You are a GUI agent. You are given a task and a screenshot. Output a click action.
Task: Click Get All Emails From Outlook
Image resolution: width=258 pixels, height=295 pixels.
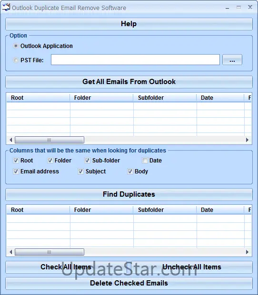point(129,82)
